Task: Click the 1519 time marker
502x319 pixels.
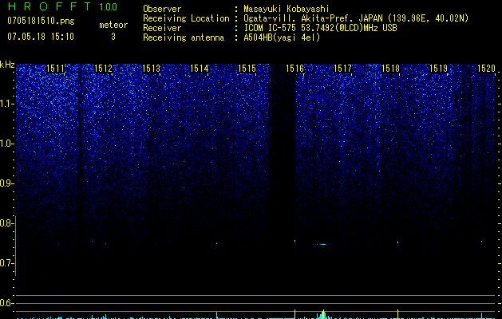Action: [438, 69]
